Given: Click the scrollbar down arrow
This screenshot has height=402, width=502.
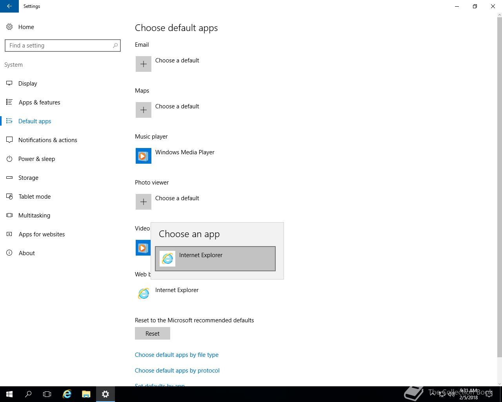Looking at the screenshot, I should coord(499,384).
